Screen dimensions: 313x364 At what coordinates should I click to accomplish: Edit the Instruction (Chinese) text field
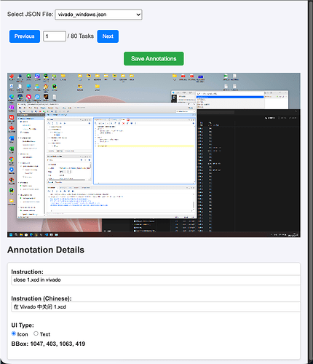click(x=156, y=307)
